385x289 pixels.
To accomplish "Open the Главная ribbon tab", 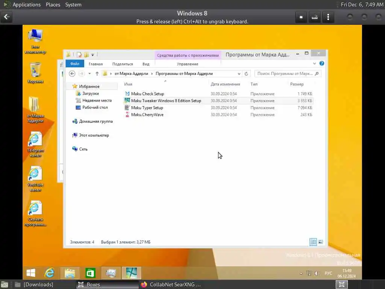I will [x=96, y=64].
